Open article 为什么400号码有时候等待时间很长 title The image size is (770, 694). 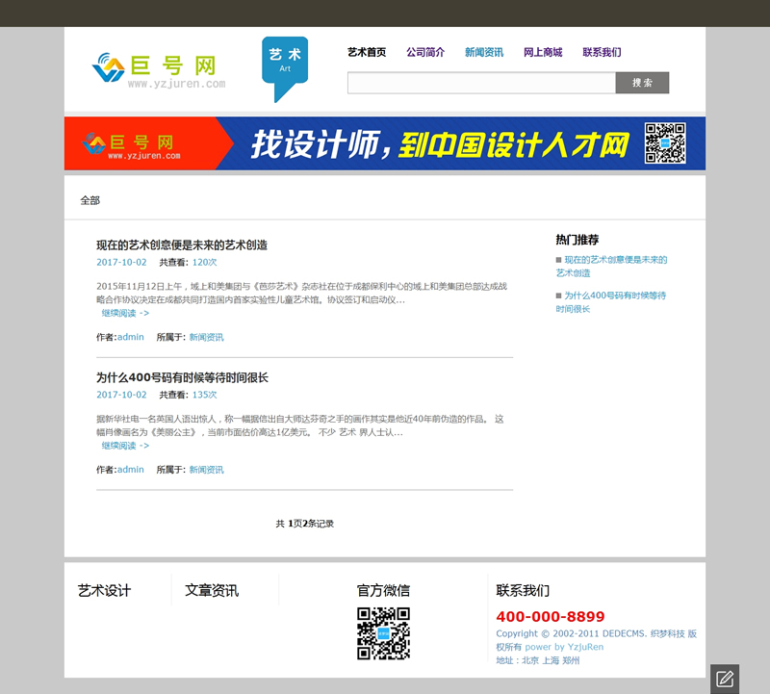(x=182, y=377)
